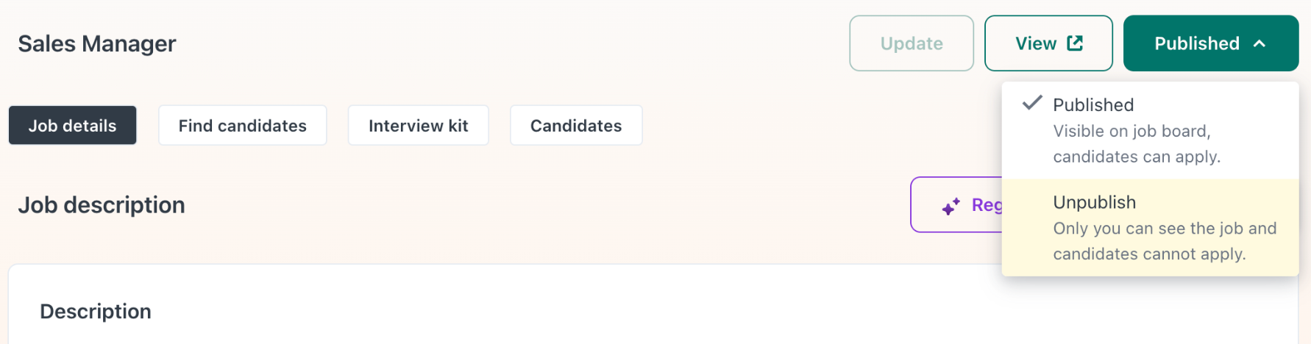Select Unpublish from the status menu

[1150, 228]
